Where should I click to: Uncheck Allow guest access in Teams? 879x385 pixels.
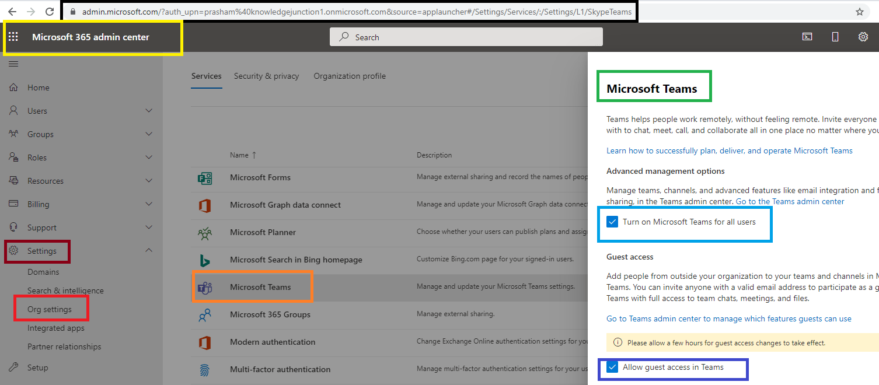[612, 367]
